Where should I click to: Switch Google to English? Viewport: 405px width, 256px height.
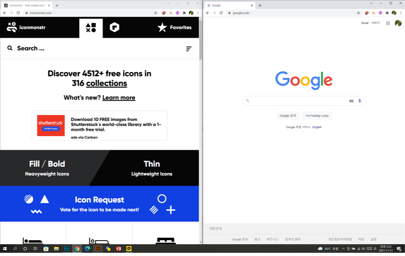click(x=317, y=127)
